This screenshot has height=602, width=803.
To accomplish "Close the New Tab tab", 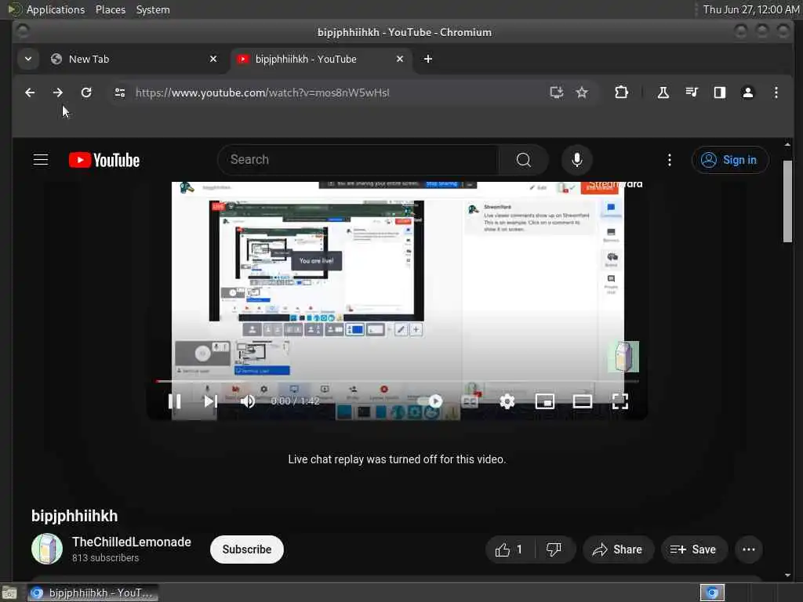I will 213,59.
